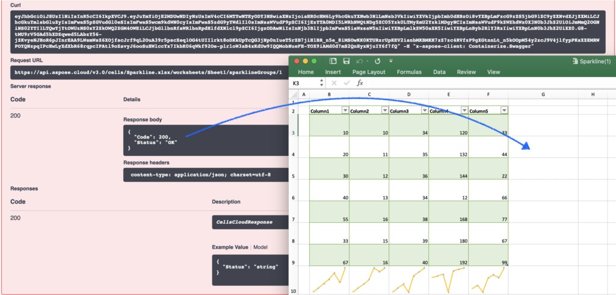The width and height of the screenshot is (616, 295).
Task: Click the confirm checkmark in formula bar
Action: coord(346,83)
